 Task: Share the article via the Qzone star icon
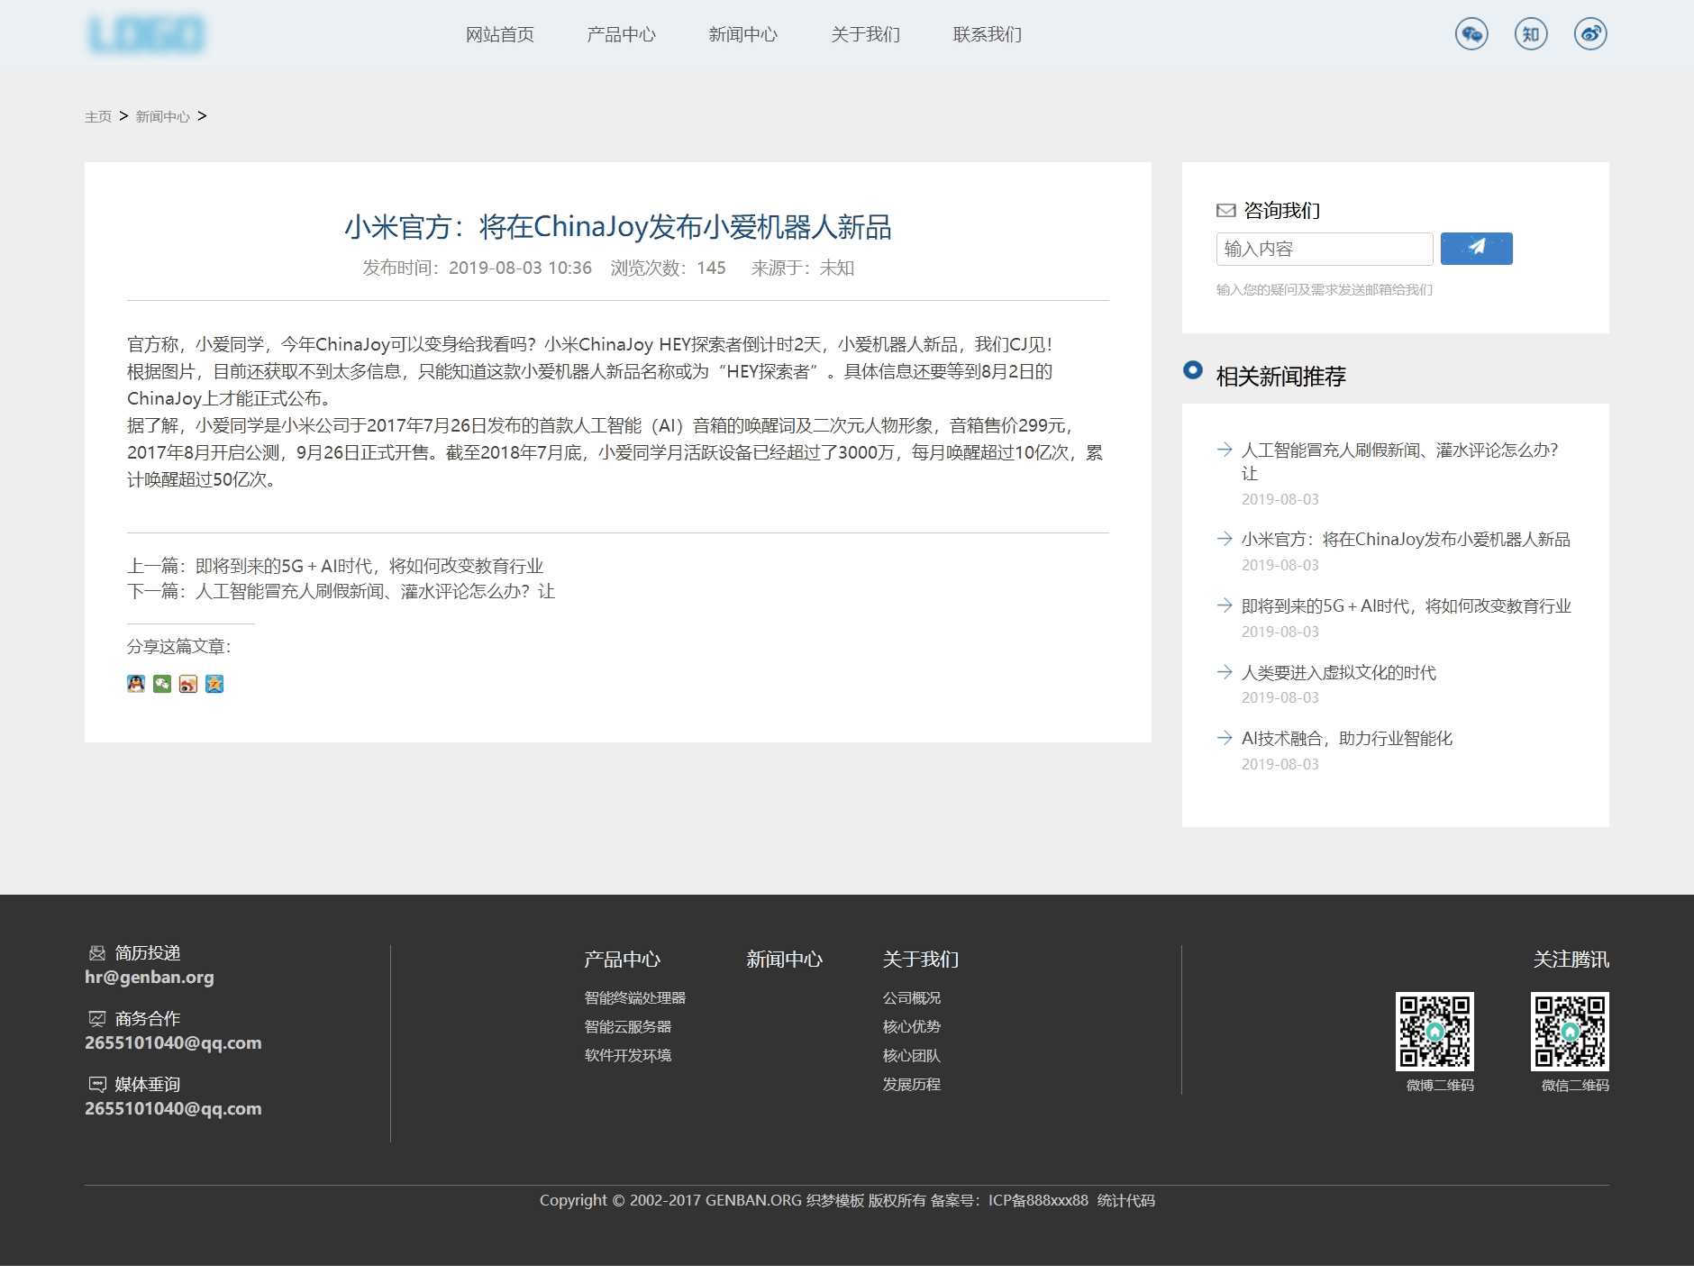pos(214,684)
